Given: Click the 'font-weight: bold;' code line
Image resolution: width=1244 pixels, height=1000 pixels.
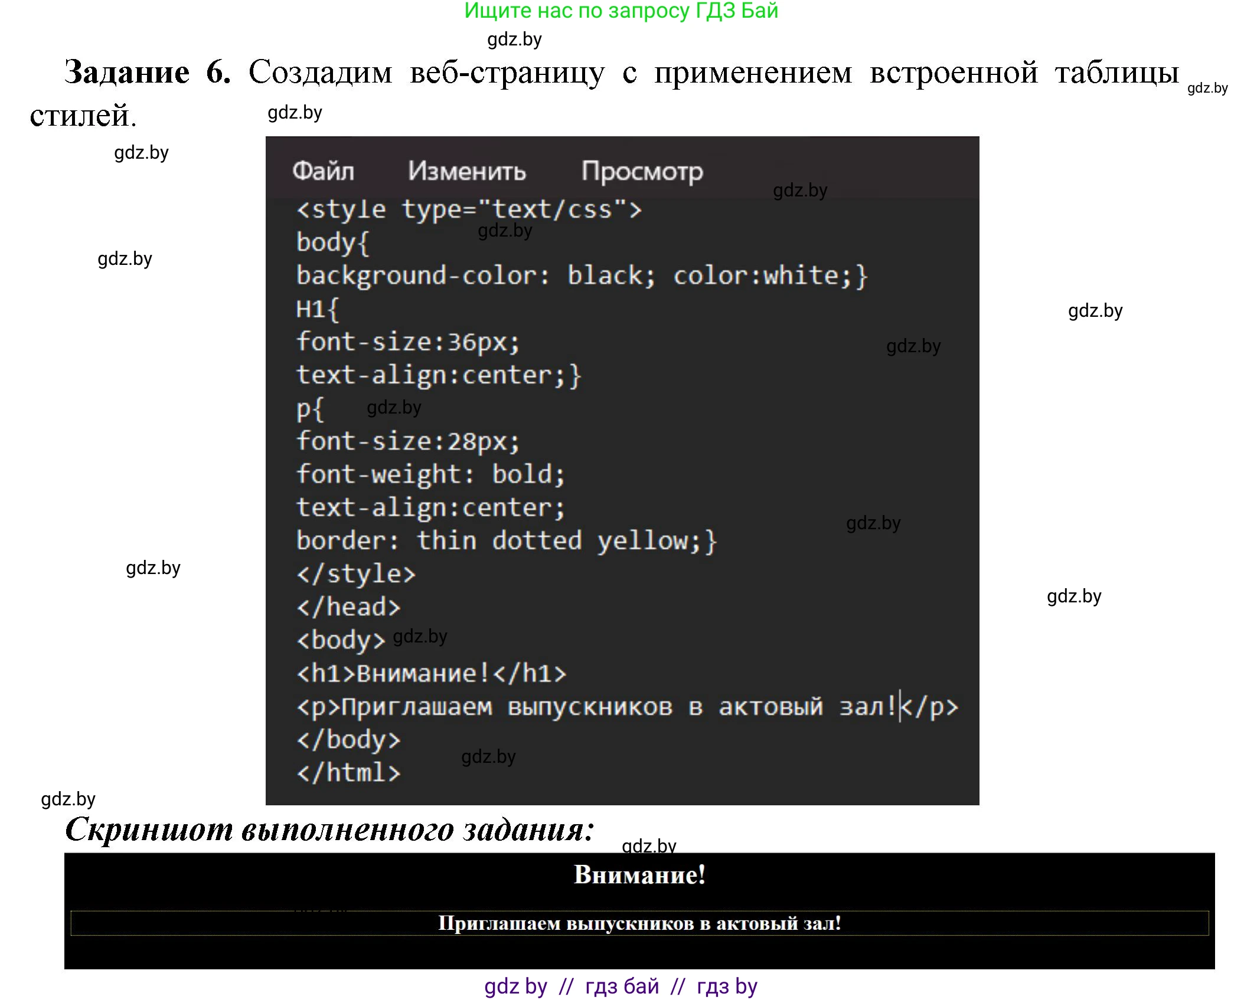Looking at the screenshot, I should (430, 474).
